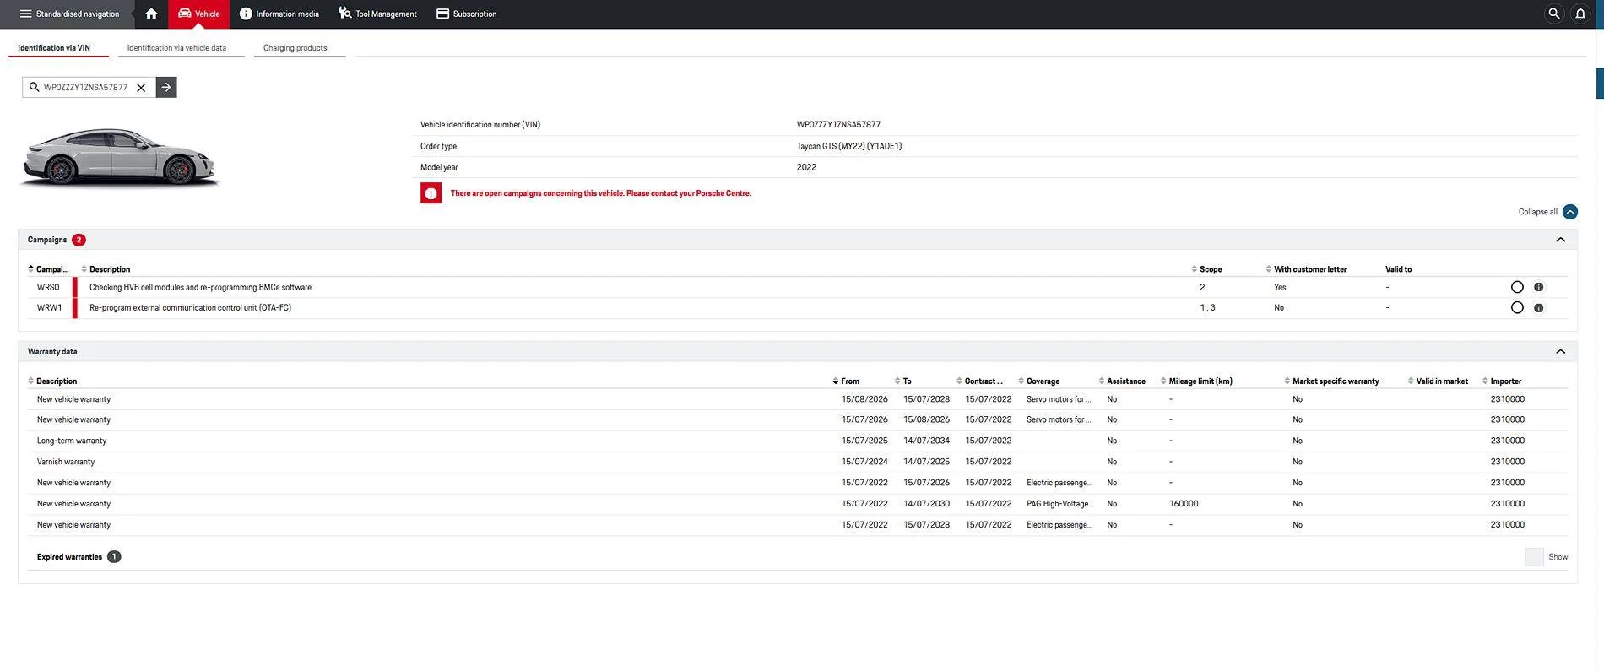The height and width of the screenshot is (671, 1604).
Task: Click the Valid to column header
Action: pos(1398,269)
